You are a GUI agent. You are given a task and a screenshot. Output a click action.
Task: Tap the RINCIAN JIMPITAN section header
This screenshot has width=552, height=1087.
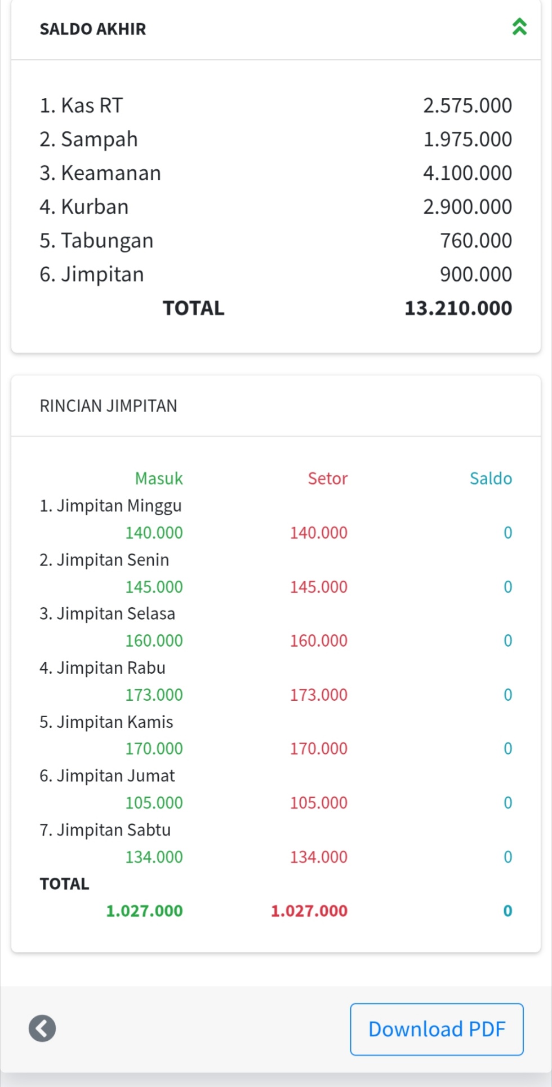click(108, 406)
